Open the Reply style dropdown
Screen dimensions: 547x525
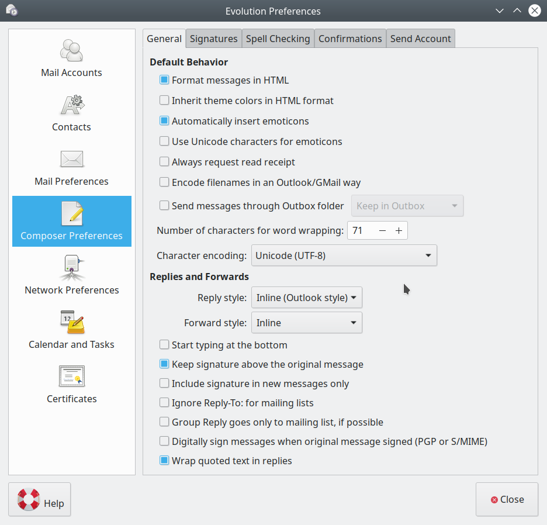pyautogui.click(x=306, y=298)
